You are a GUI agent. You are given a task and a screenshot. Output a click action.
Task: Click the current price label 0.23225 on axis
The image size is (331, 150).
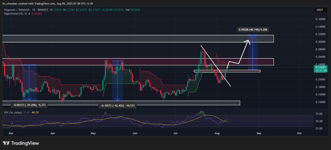coord(320,67)
